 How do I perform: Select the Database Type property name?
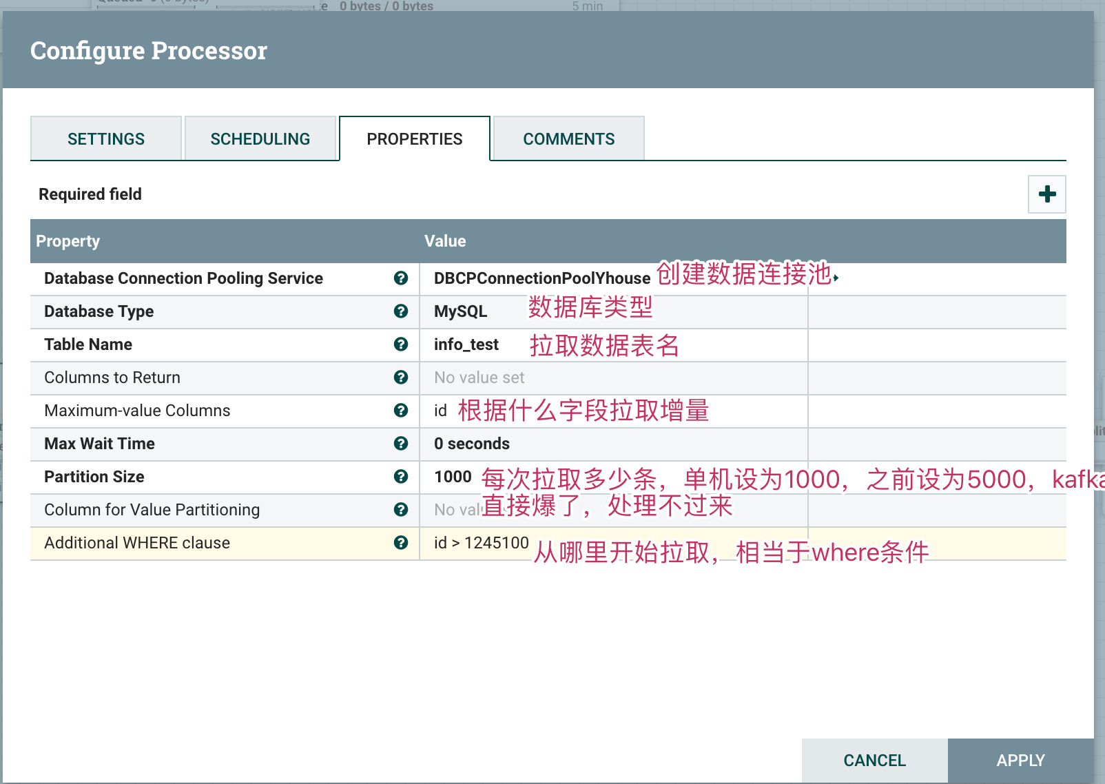click(99, 311)
